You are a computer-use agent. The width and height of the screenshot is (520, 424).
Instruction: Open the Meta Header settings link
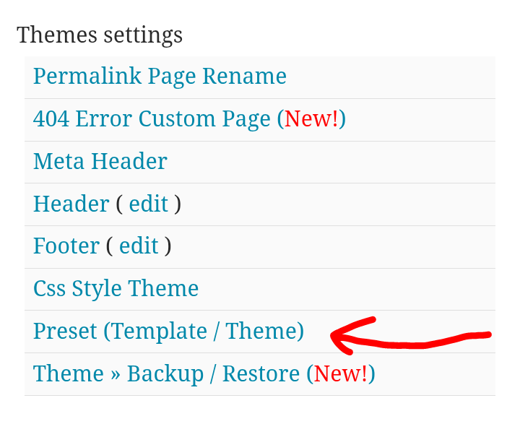(100, 161)
